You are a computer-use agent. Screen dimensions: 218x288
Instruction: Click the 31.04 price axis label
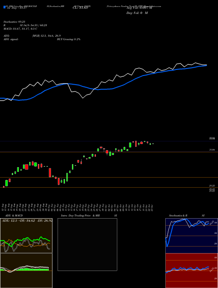click(212, 150)
